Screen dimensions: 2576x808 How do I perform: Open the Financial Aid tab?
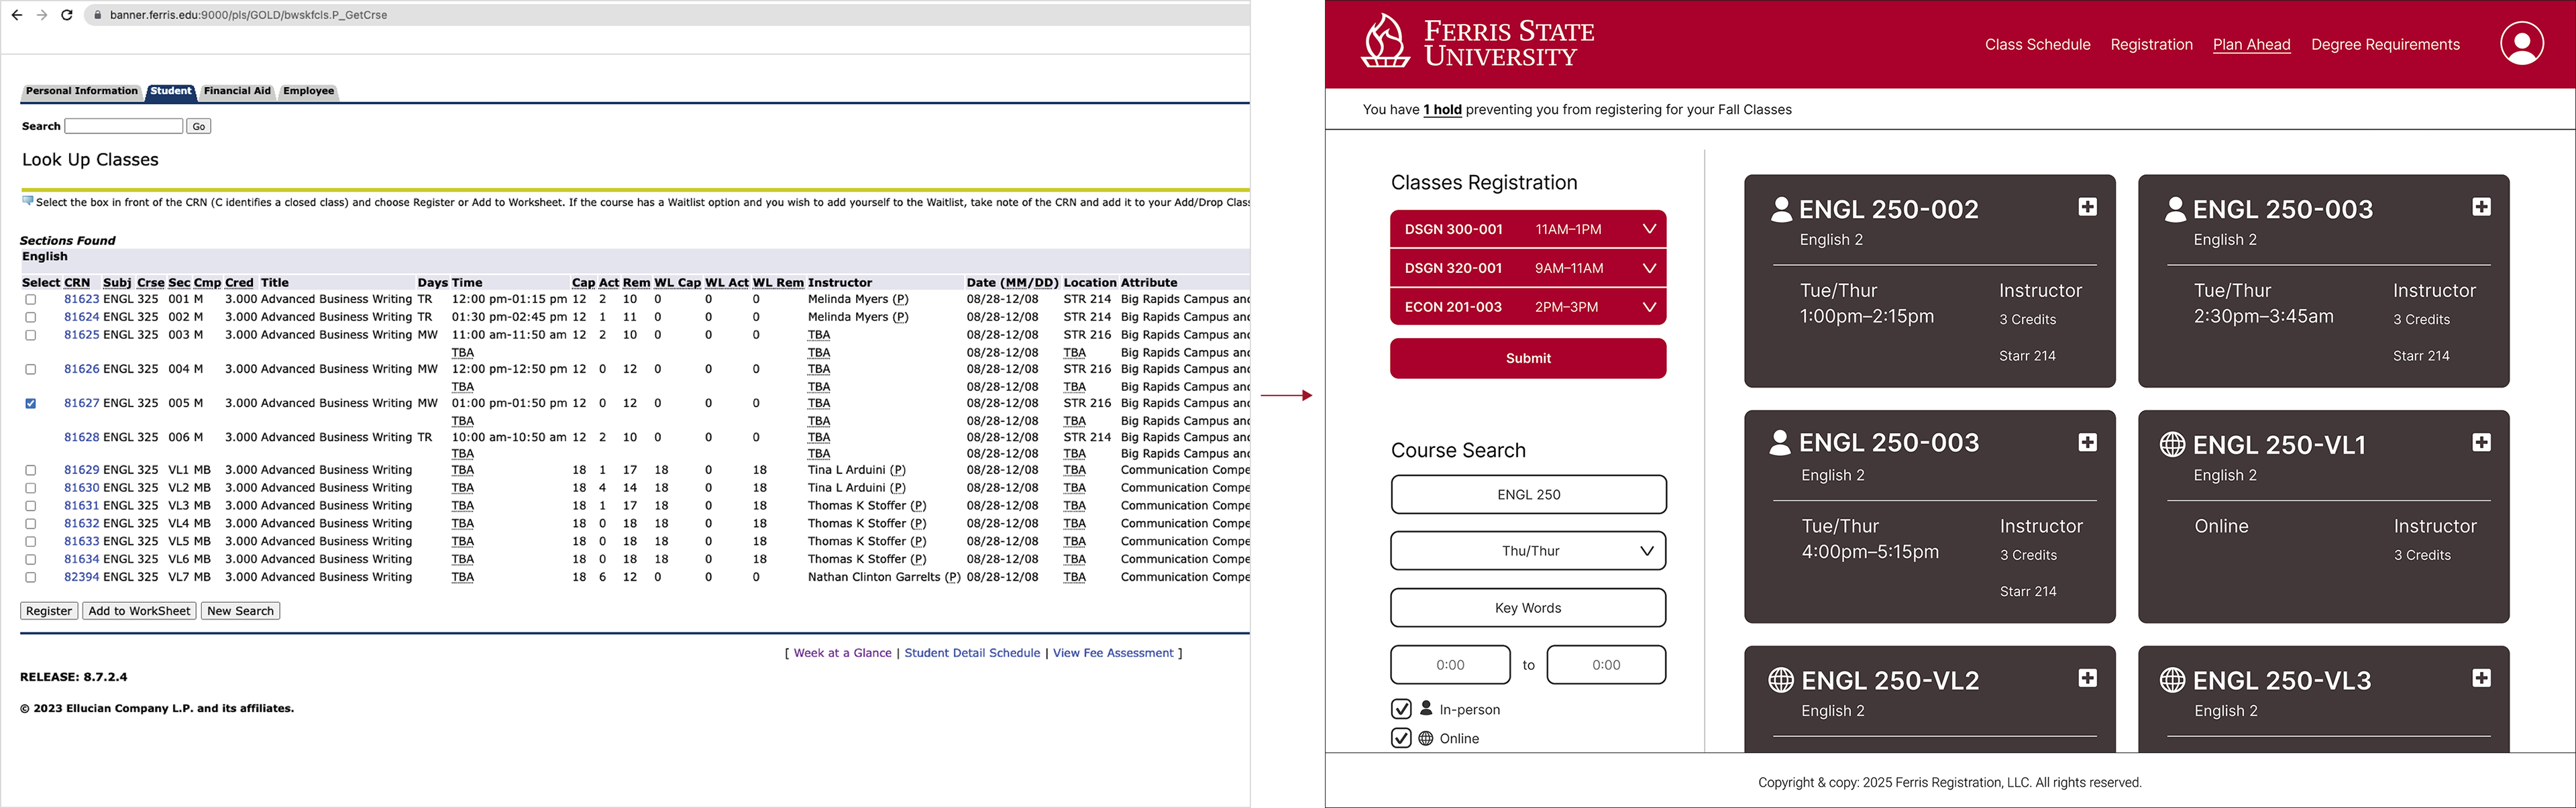coord(237,91)
